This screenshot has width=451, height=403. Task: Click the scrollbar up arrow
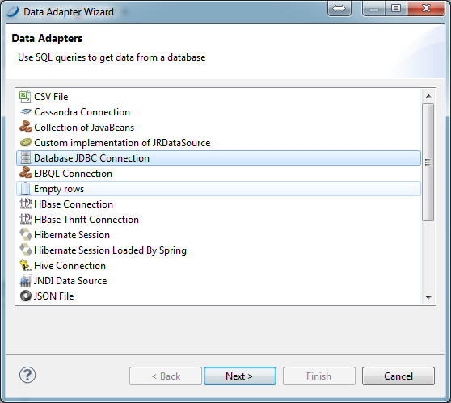pyautogui.click(x=428, y=96)
